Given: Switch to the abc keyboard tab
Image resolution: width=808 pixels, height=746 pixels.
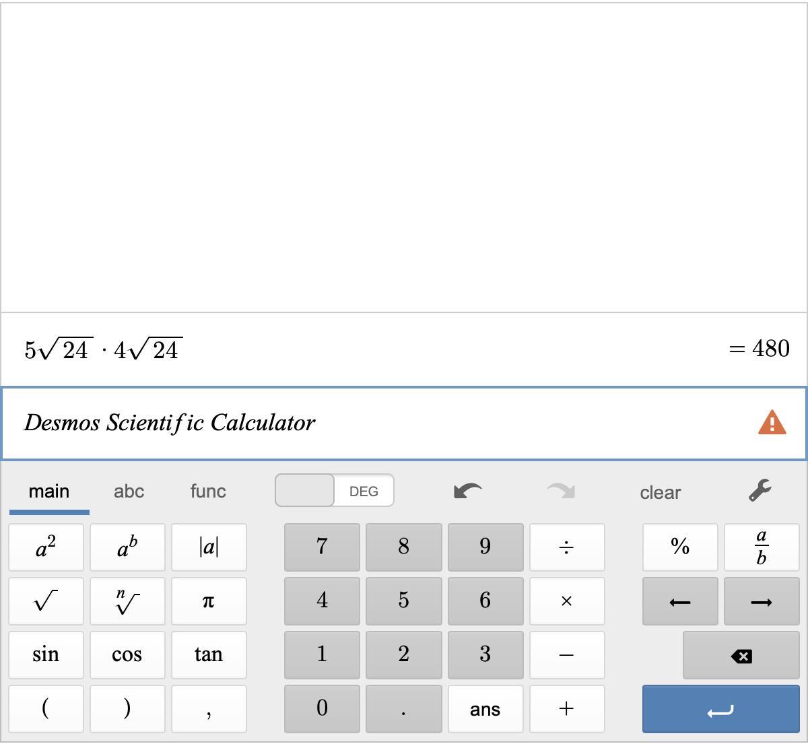Looking at the screenshot, I should (129, 491).
